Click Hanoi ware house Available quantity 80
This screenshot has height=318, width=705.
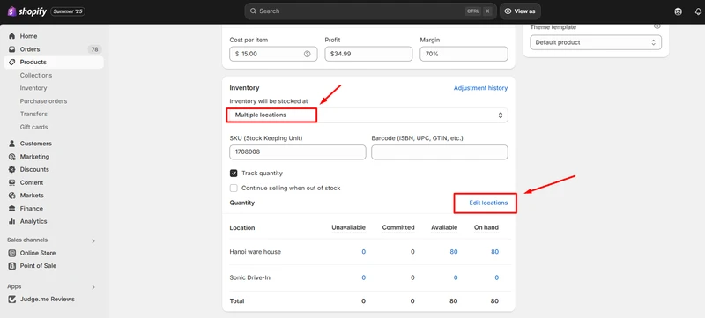(454, 252)
